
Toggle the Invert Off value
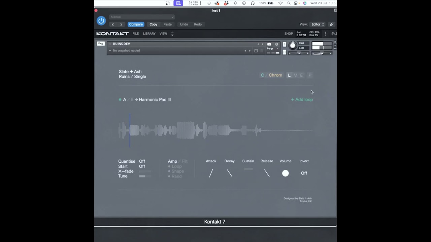click(x=304, y=173)
